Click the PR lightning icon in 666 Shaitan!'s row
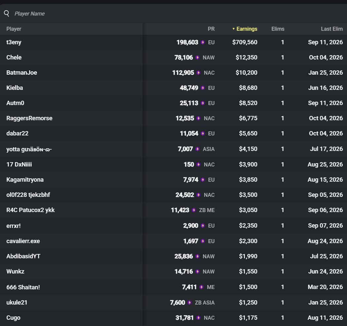Viewport: 347px width, 326px height. [201, 287]
